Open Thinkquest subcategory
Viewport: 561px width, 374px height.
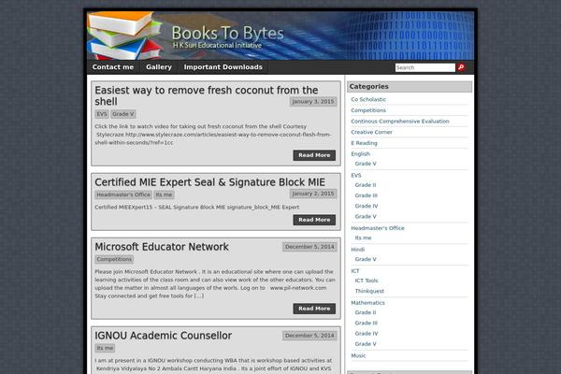coord(369,291)
